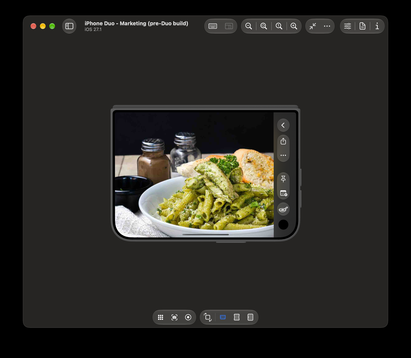Show the info inspector

pyautogui.click(x=377, y=26)
